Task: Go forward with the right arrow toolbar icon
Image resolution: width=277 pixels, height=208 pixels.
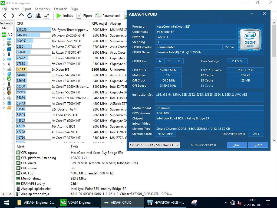Action: pos(13,16)
